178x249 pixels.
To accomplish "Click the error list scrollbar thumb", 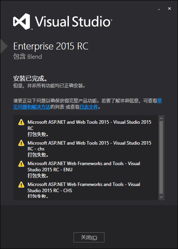I will pyautogui.click(x=161, y=157).
